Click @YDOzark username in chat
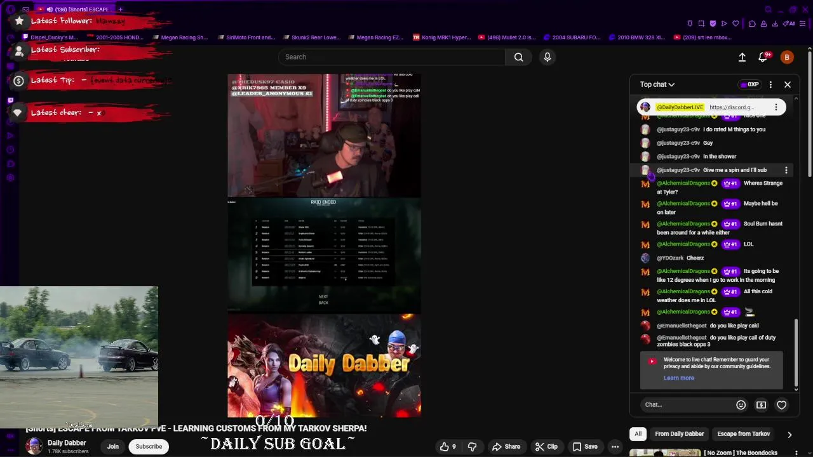The height and width of the screenshot is (457, 813). pyautogui.click(x=670, y=258)
